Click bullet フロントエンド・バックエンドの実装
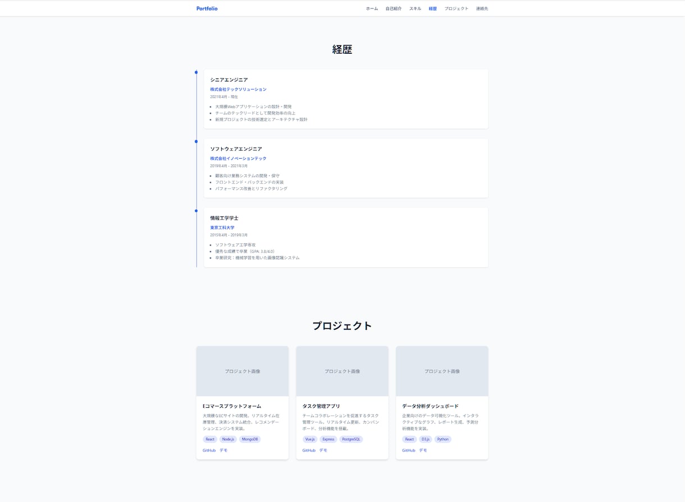Screen dimensions: 685x502 249,182
